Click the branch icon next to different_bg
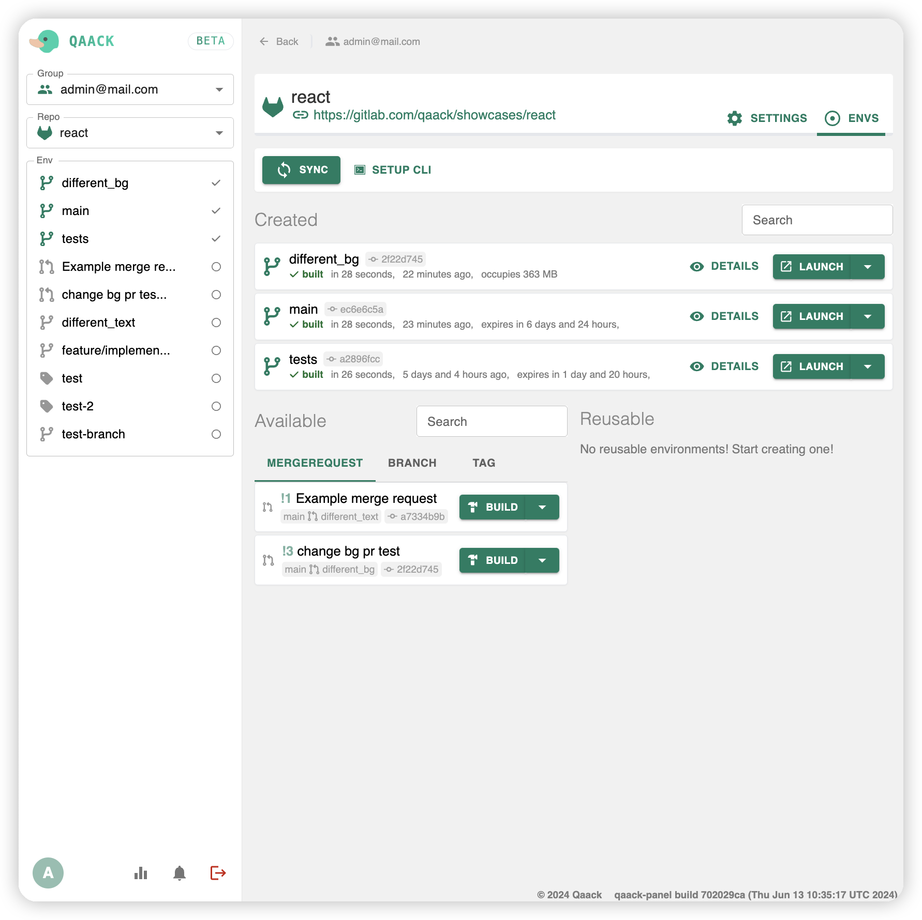 [x=47, y=182]
